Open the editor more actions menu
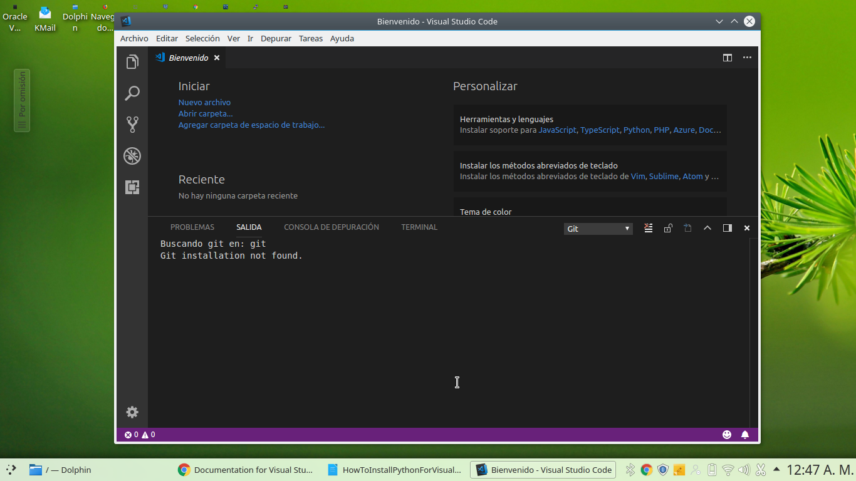This screenshot has width=856, height=481. (747, 58)
